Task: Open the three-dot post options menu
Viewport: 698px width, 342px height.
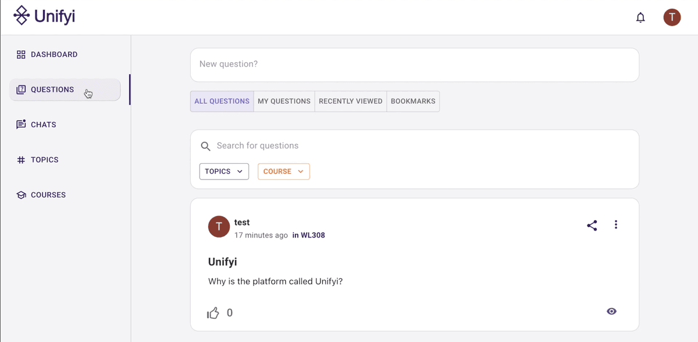Action: 616,225
